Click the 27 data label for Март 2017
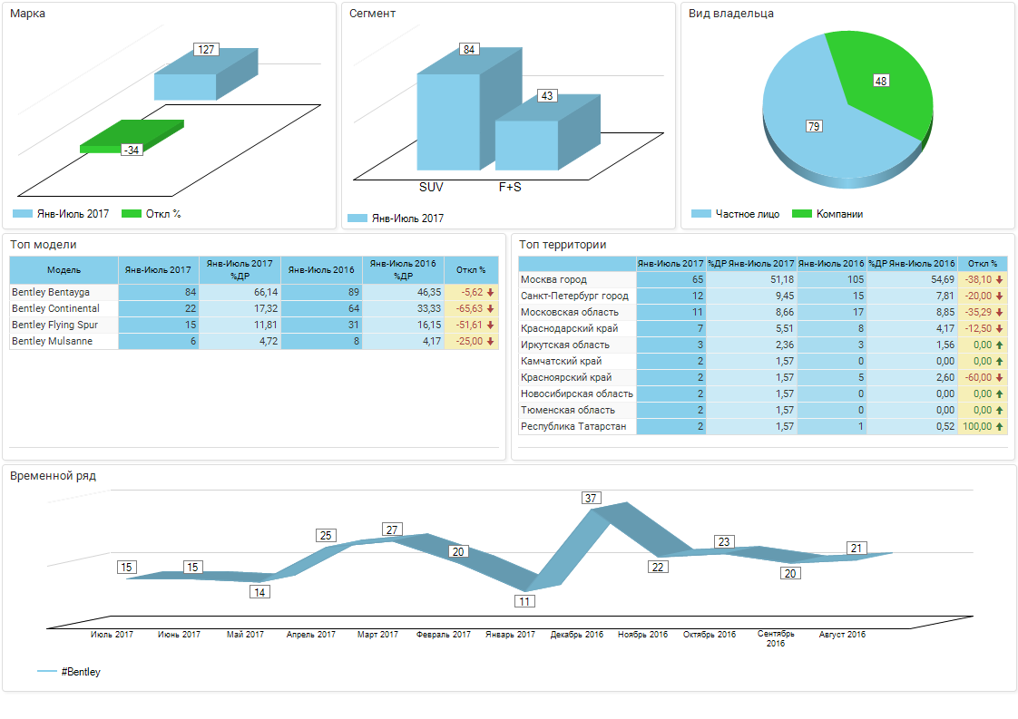Image resolution: width=1018 pixels, height=719 pixels. click(x=391, y=530)
